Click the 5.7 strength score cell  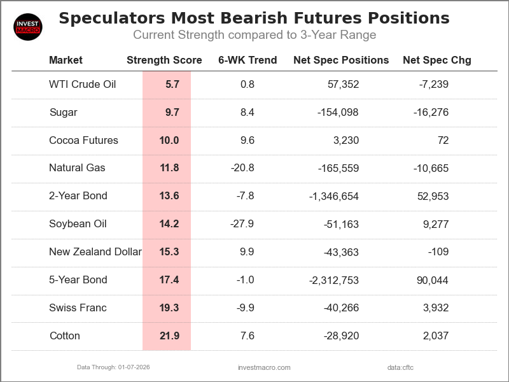coord(172,84)
